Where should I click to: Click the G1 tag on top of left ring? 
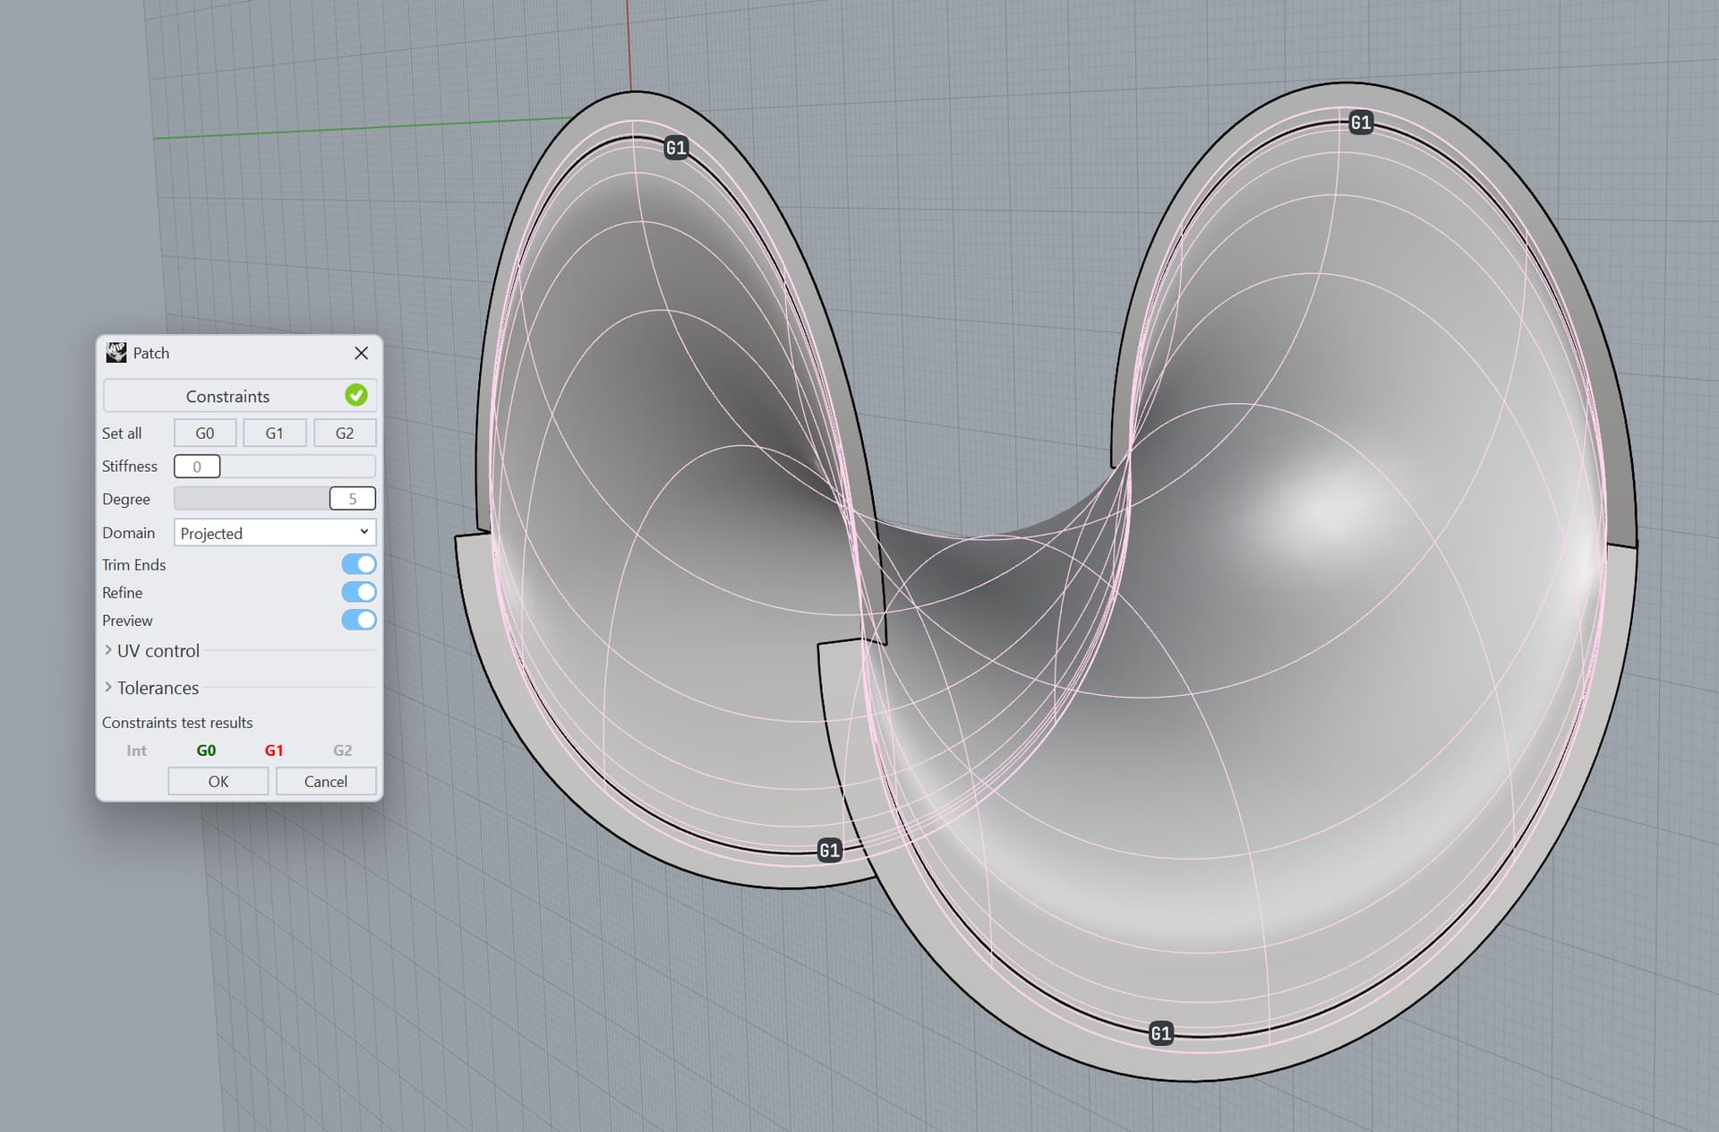pyautogui.click(x=676, y=148)
